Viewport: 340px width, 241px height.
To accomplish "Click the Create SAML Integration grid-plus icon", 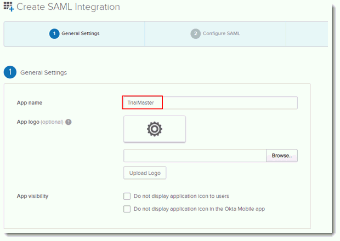I will (9, 7).
